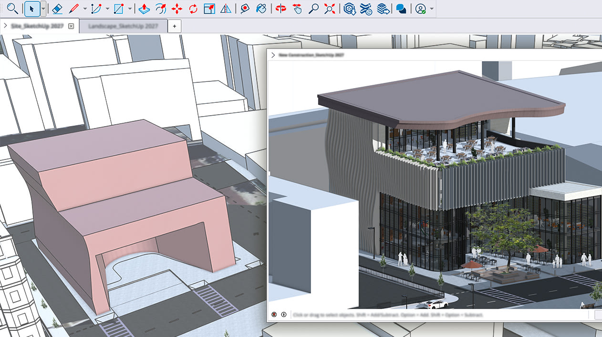Expand the Select tool dropdown arrow
Screen dimensions: 602x337
pos(43,9)
